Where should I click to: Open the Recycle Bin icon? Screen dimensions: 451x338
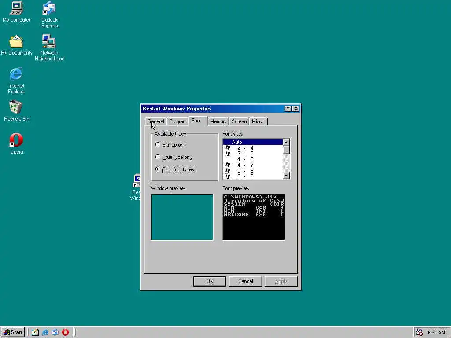point(16,110)
